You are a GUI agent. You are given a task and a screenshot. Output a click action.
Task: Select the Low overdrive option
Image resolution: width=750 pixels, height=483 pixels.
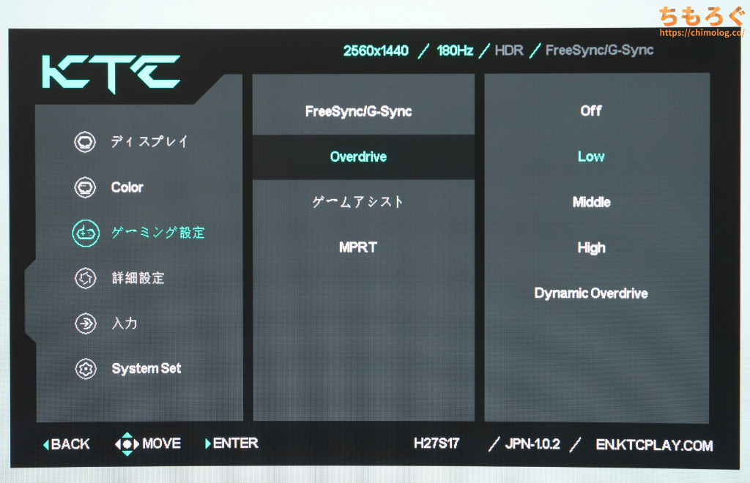(590, 157)
